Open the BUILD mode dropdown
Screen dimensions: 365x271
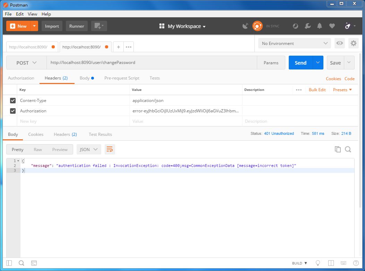pyautogui.click(x=299, y=263)
